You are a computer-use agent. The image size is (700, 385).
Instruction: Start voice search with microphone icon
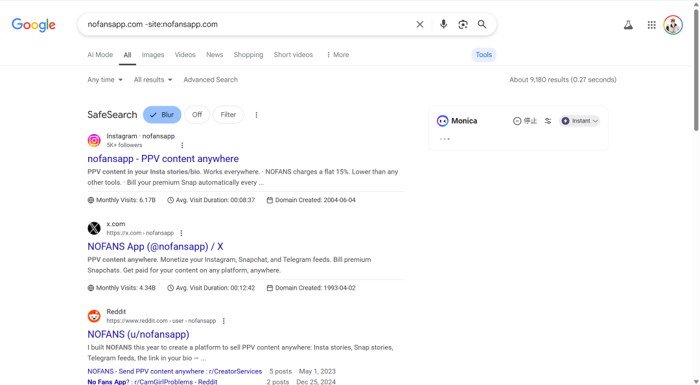coord(443,24)
